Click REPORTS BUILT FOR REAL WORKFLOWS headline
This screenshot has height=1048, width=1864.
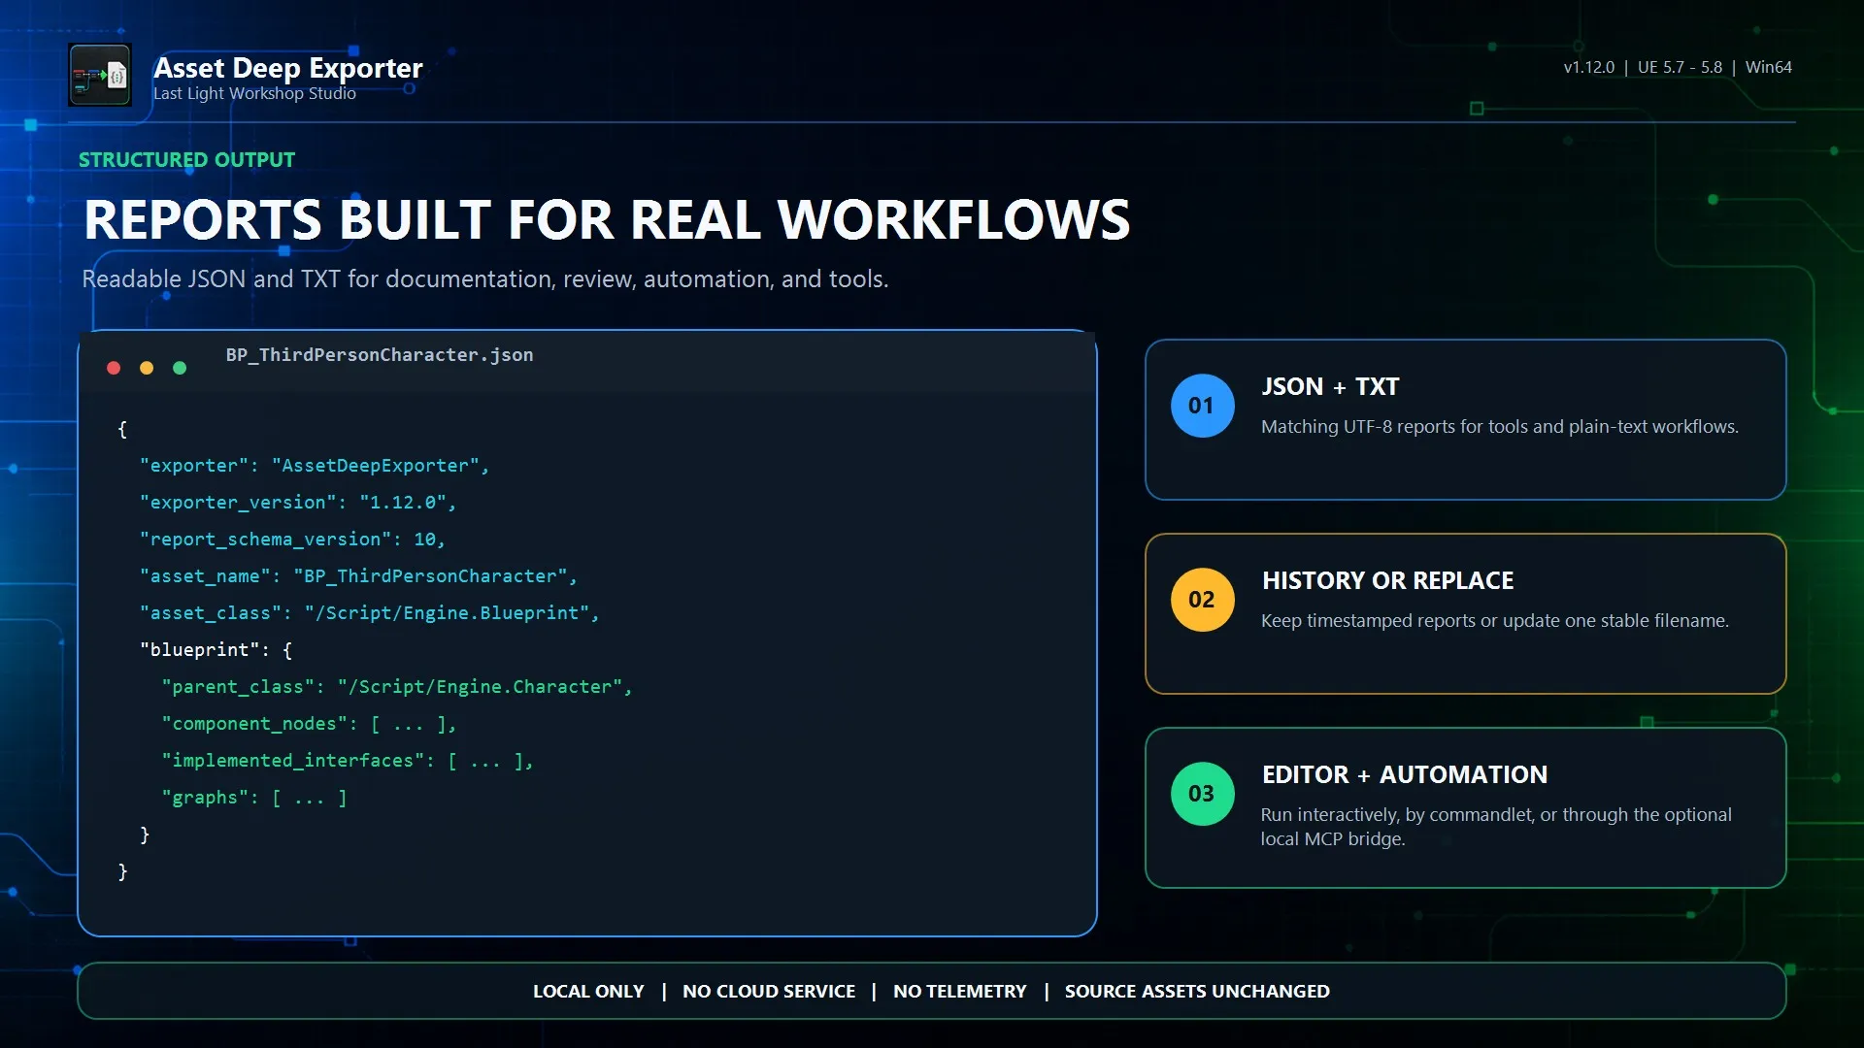pyautogui.click(x=607, y=219)
